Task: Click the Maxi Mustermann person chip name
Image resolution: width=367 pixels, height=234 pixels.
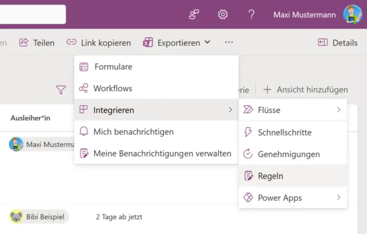Action: point(50,145)
